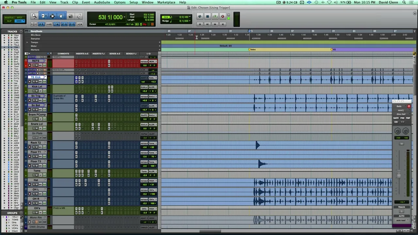Open the Marketplace menu
Image resolution: width=418 pixels, height=235 pixels.
[x=166, y=2]
